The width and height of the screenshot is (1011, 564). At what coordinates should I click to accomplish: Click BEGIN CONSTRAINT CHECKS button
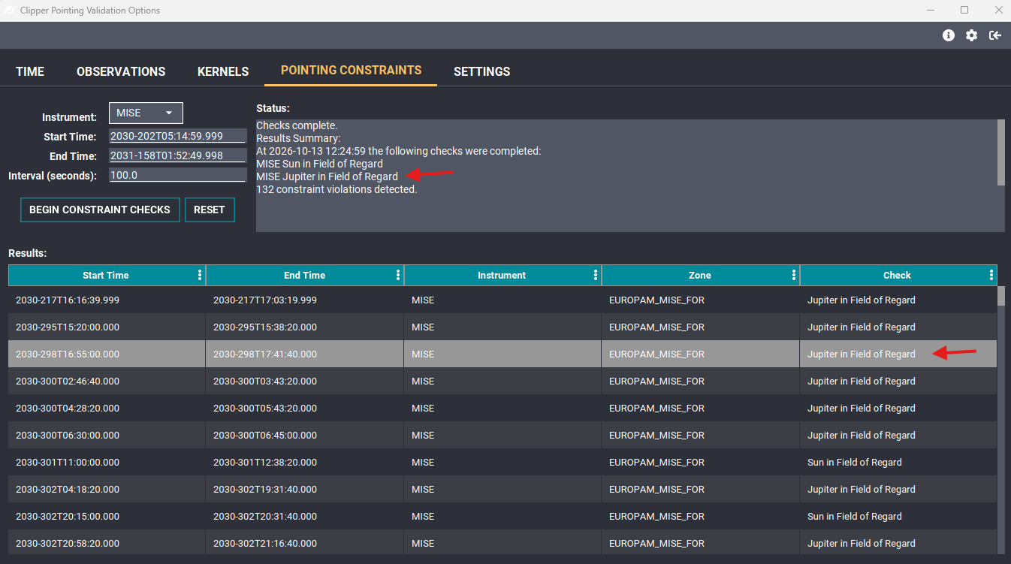tap(100, 210)
